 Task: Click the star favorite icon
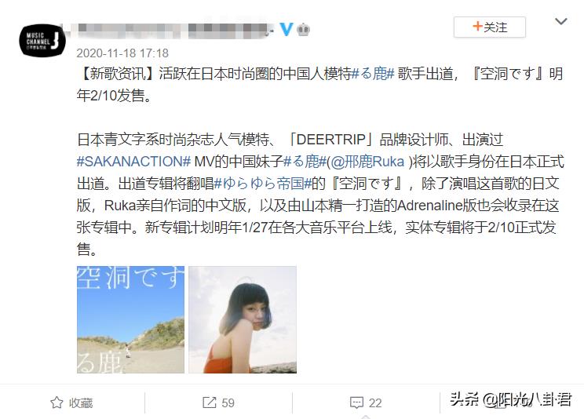coord(57,403)
